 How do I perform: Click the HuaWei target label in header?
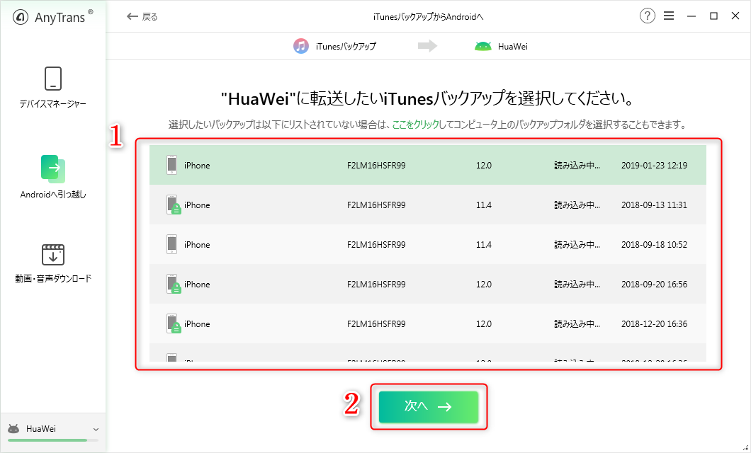point(513,47)
